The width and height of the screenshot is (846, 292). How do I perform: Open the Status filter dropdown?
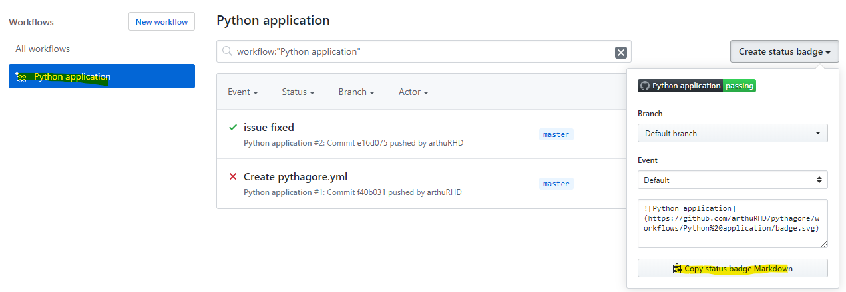(298, 92)
